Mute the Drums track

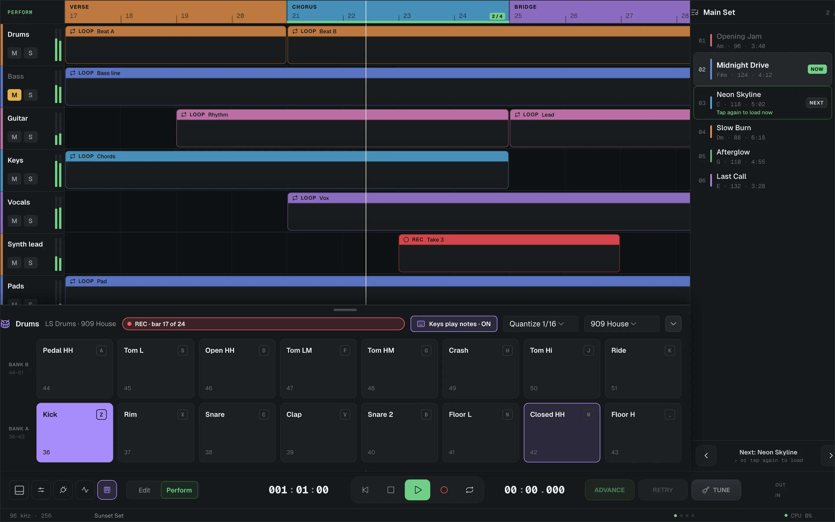(x=14, y=53)
